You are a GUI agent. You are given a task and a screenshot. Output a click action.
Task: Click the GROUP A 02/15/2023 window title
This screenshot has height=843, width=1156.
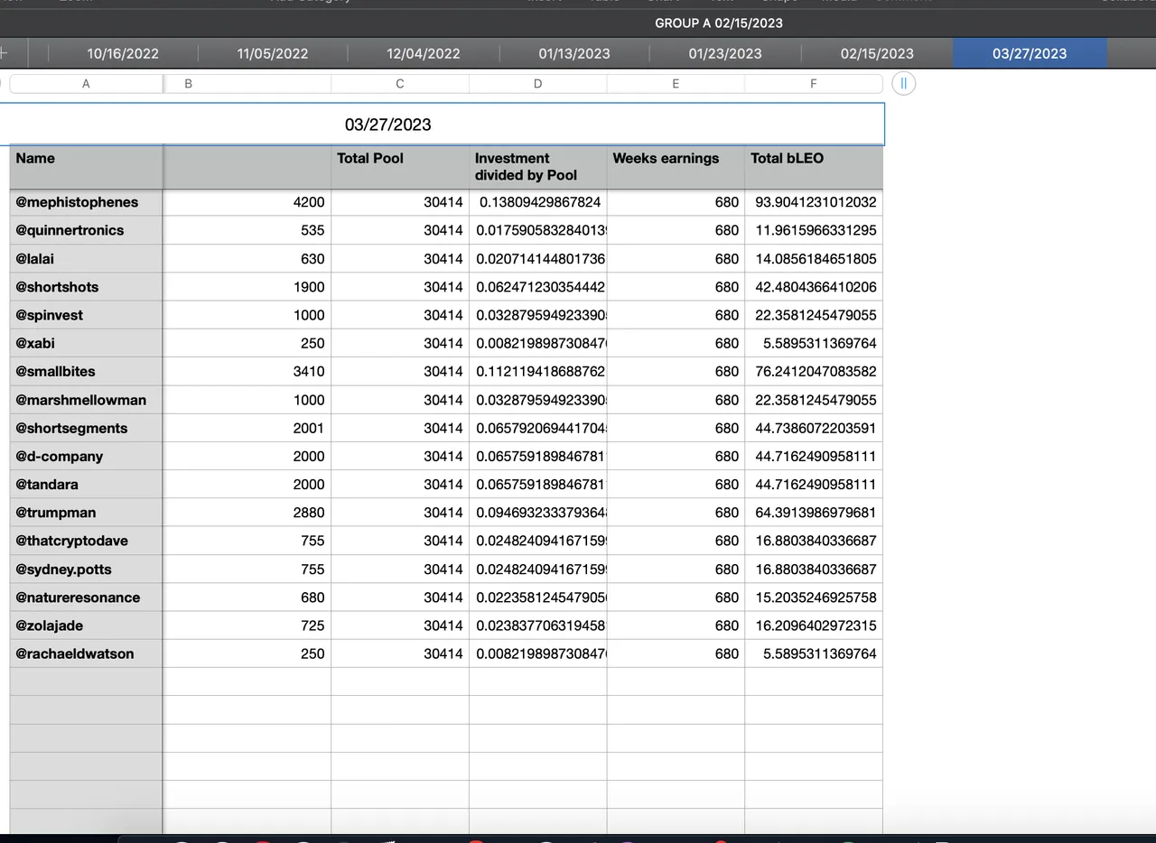pyautogui.click(x=719, y=23)
